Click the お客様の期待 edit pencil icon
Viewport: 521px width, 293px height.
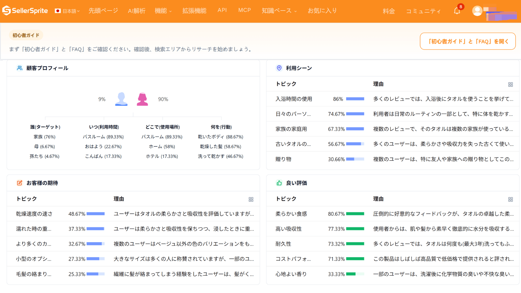click(x=20, y=183)
